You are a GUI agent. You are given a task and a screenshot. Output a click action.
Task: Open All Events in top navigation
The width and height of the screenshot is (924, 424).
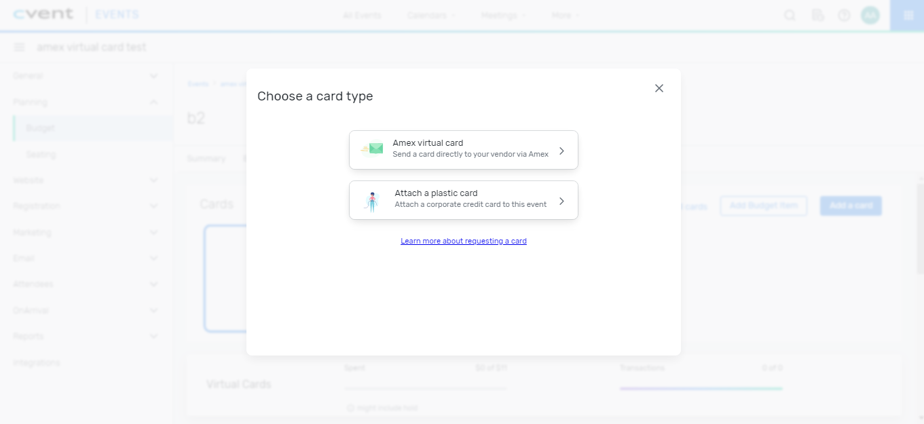coord(362,14)
